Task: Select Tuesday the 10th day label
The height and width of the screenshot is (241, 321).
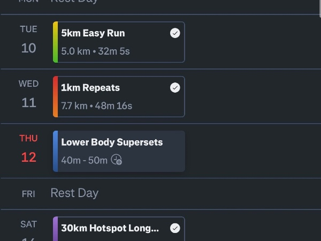Action: coord(29,40)
